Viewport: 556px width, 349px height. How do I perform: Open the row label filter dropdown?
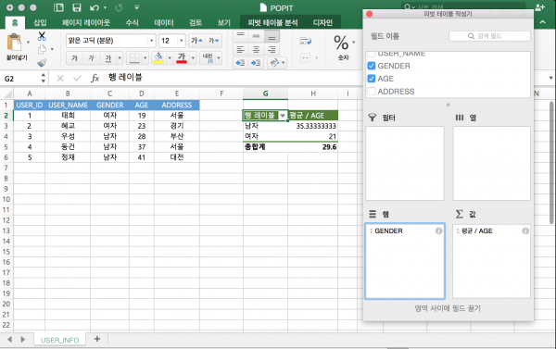click(x=283, y=116)
